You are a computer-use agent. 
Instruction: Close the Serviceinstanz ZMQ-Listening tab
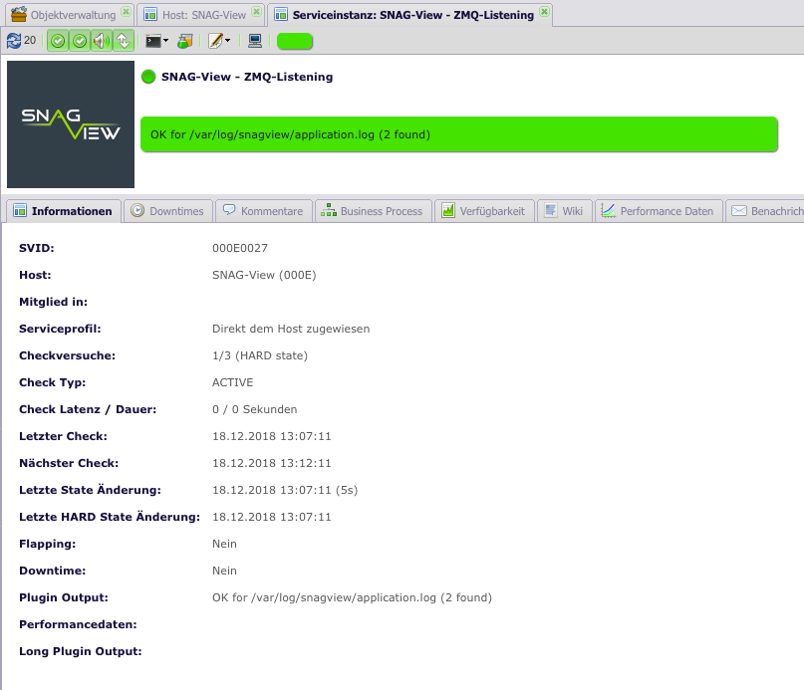[x=545, y=11]
